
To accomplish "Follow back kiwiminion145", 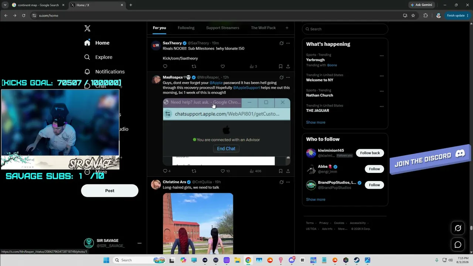I will [370, 153].
